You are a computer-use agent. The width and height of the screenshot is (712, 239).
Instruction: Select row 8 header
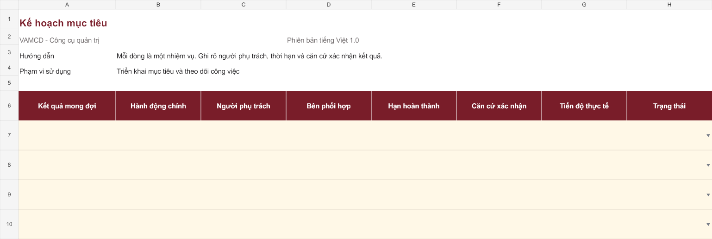pos(9,165)
